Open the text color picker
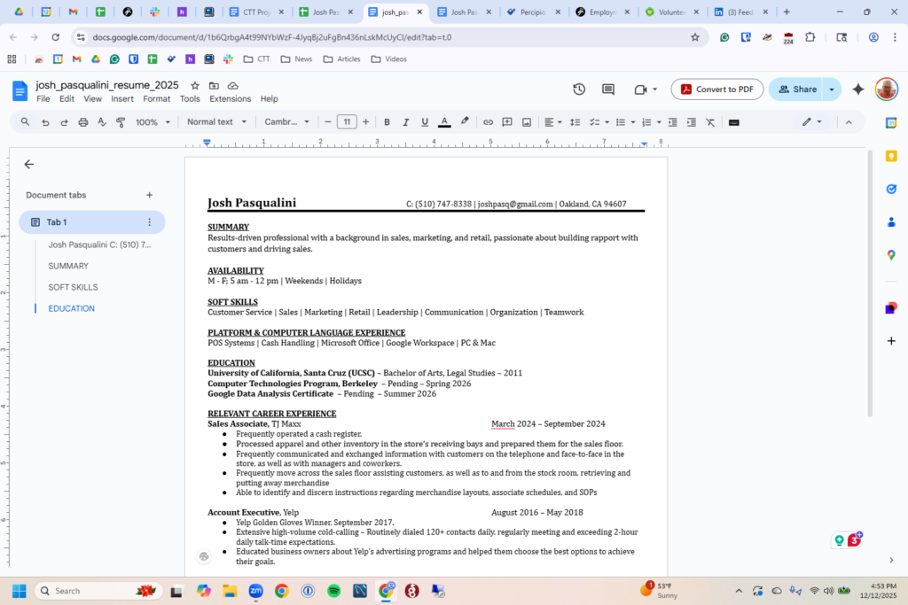The width and height of the screenshot is (908, 605). [x=444, y=122]
